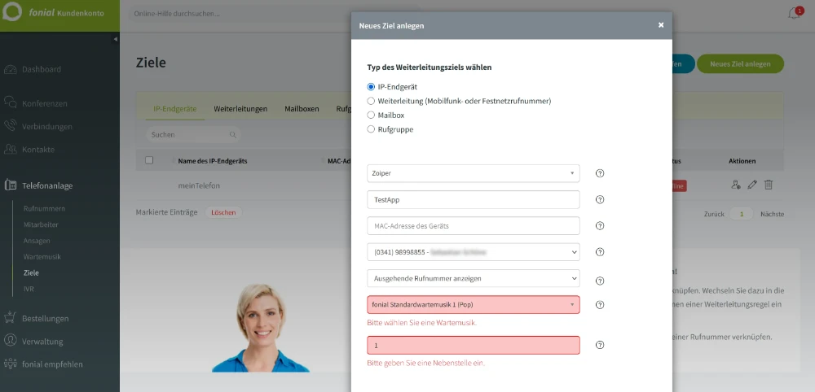Close the Neues Ziel anlegen dialog

click(661, 25)
